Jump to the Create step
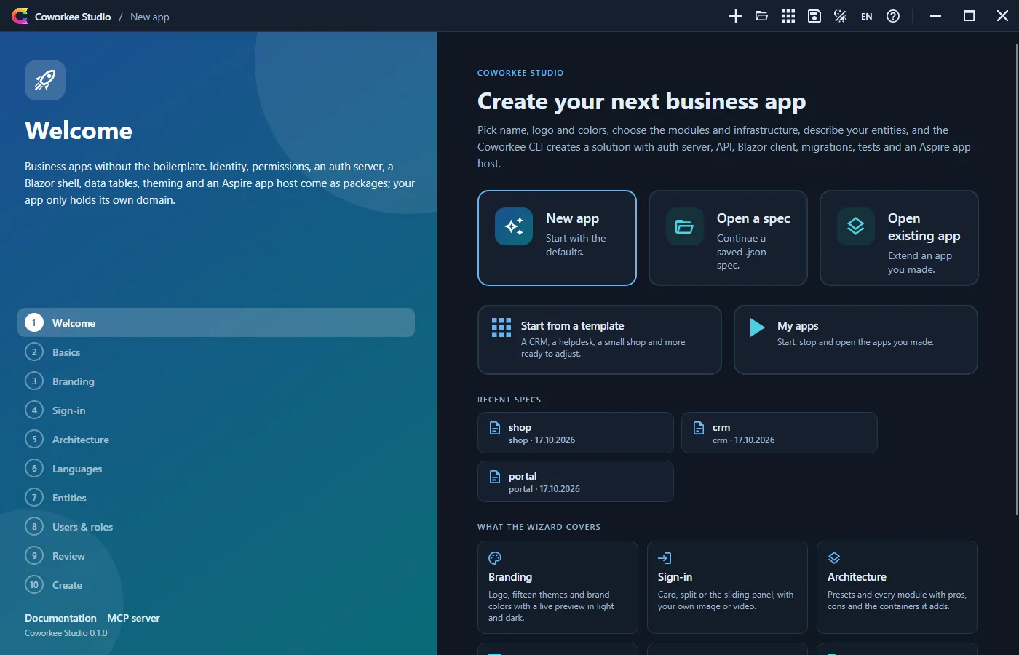Viewport: 1019px width, 655px height. tap(216, 584)
